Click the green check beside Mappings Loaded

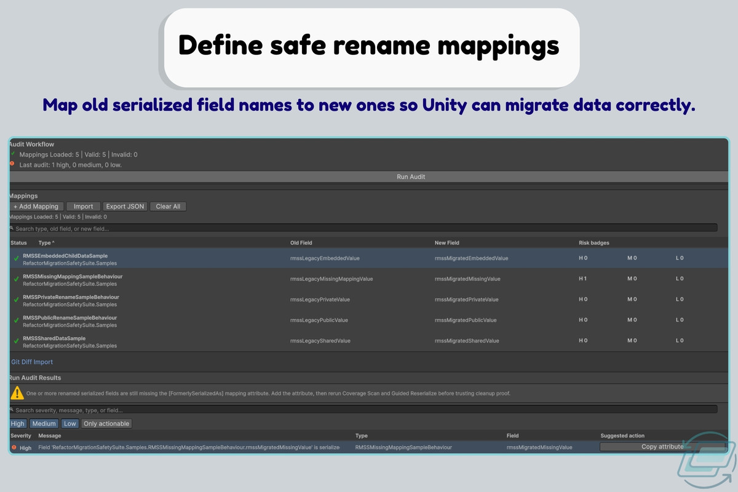coord(12,153)
